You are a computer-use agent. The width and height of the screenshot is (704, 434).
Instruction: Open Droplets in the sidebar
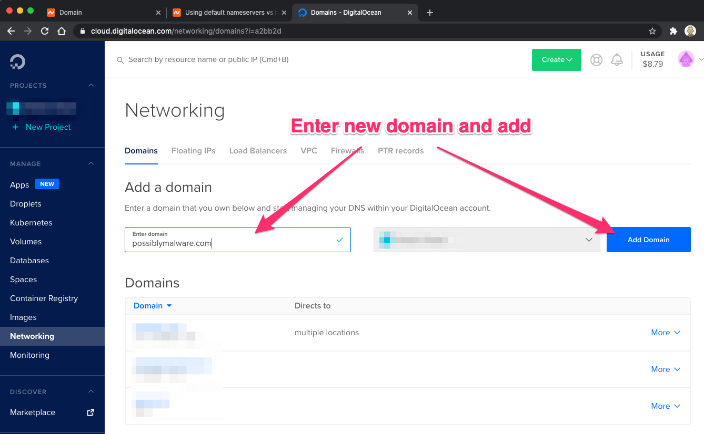[x=25, y=204]
